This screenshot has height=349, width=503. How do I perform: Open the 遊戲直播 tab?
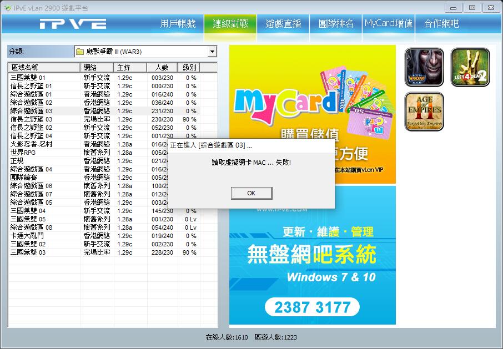coord(283,24)
